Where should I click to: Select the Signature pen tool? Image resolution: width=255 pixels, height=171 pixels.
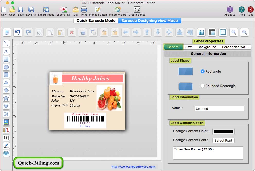coord(6,146)
